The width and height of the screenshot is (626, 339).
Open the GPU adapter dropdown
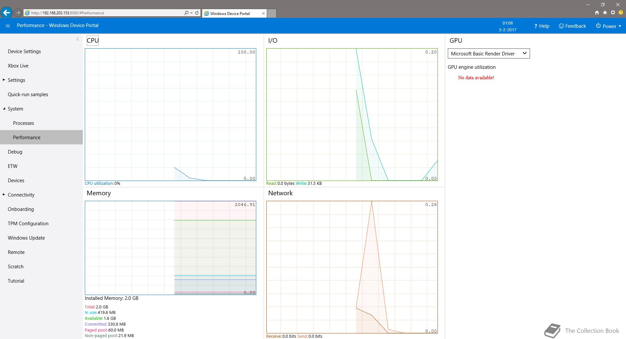[489, 53]
